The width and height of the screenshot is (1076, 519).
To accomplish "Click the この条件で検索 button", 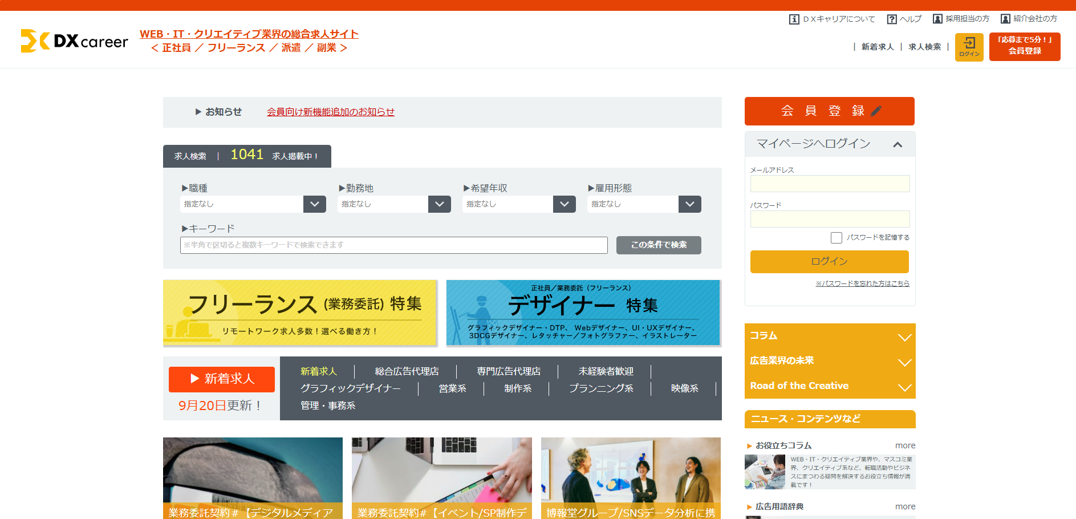I will (x=659, y=245).
